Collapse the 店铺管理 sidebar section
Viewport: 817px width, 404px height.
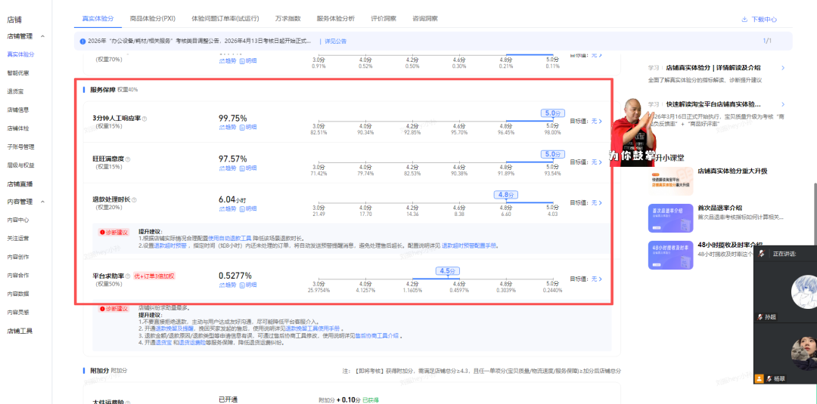pyautogui.click(x=42, y=36)
